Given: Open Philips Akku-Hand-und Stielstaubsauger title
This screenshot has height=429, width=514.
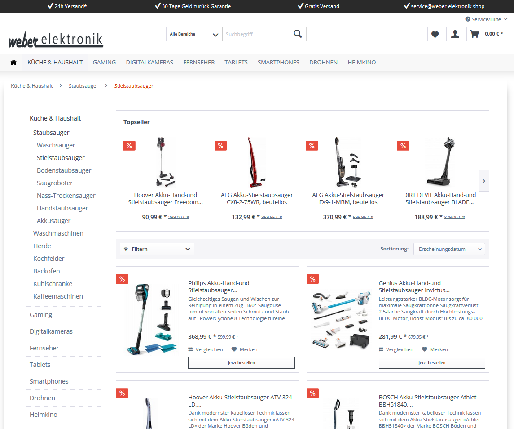Looking at the screenshot, I should coord(219,286).
